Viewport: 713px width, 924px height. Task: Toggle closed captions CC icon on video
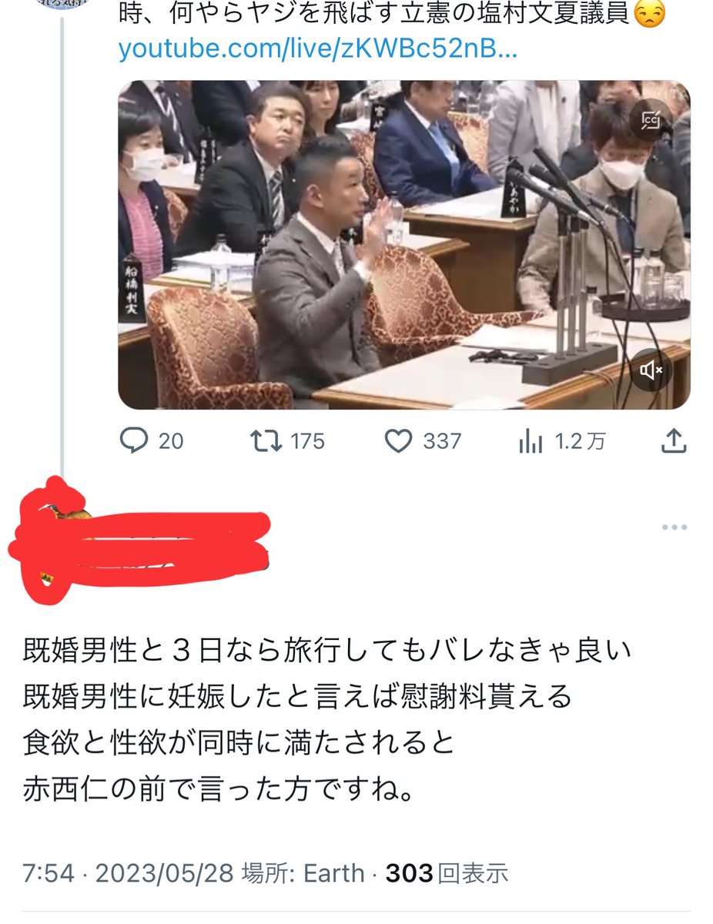point(651,119)
